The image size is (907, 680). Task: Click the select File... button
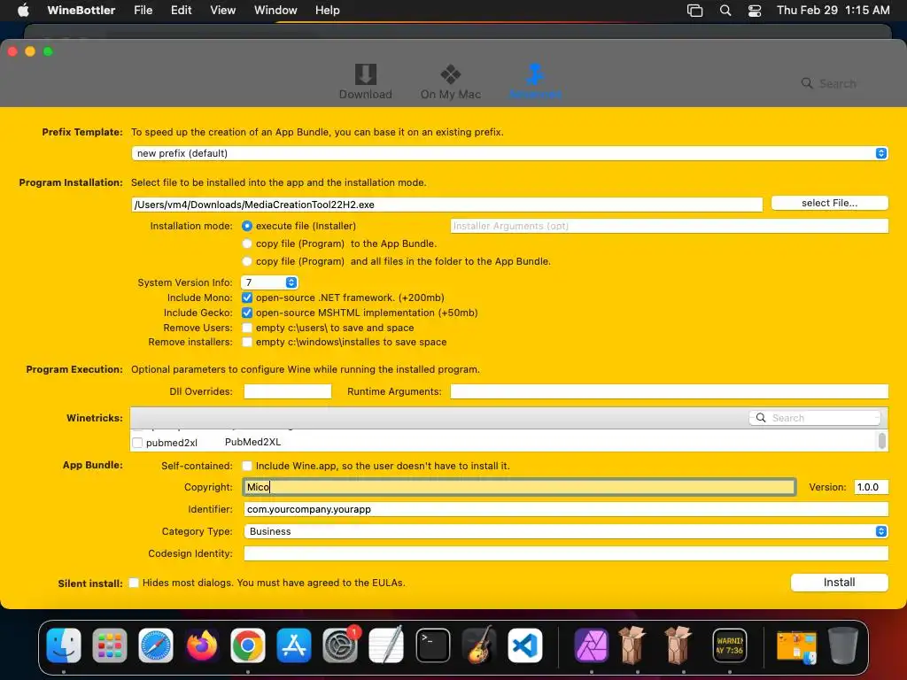829,203
